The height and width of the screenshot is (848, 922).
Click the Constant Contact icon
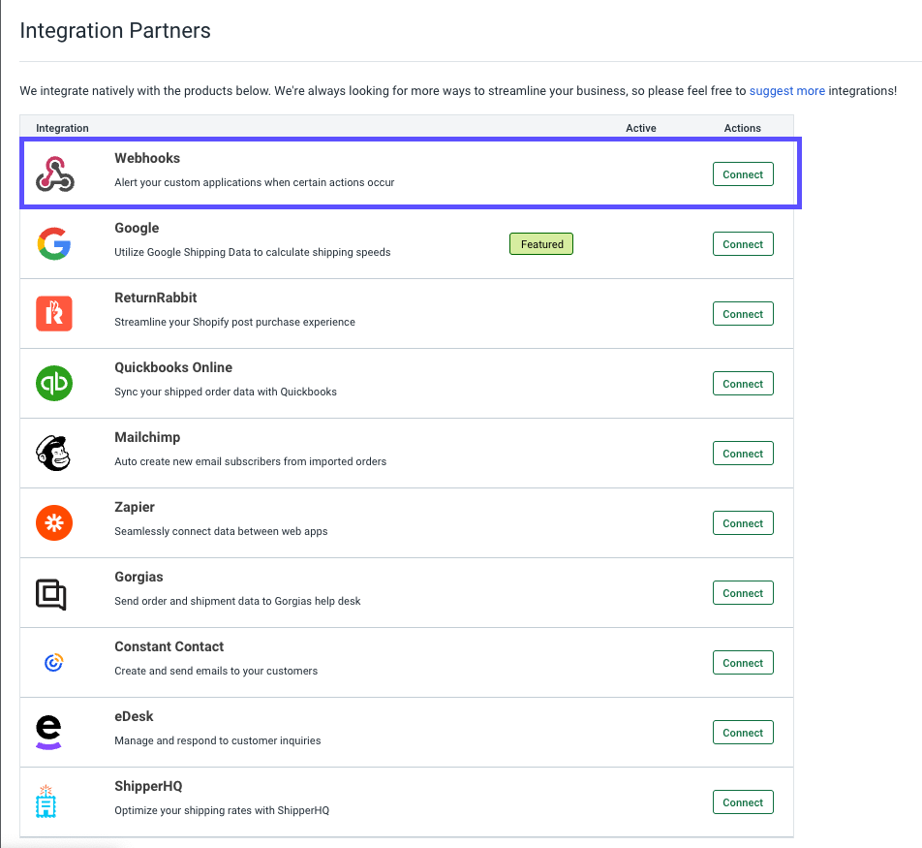point(54,662)
